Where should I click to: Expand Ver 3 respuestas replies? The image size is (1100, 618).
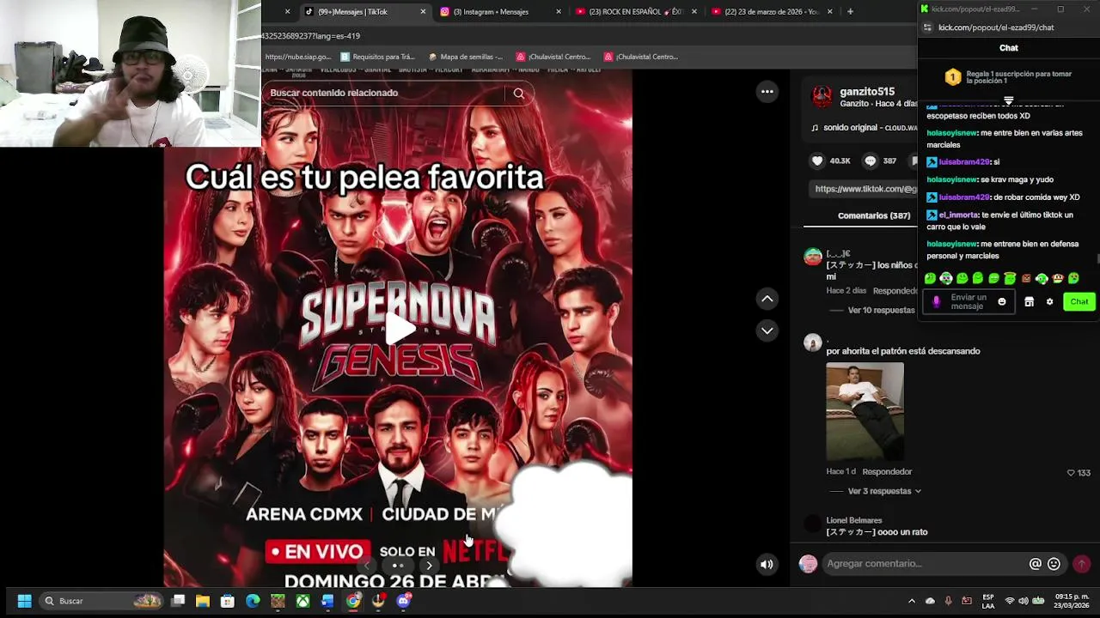click(884, 491)
